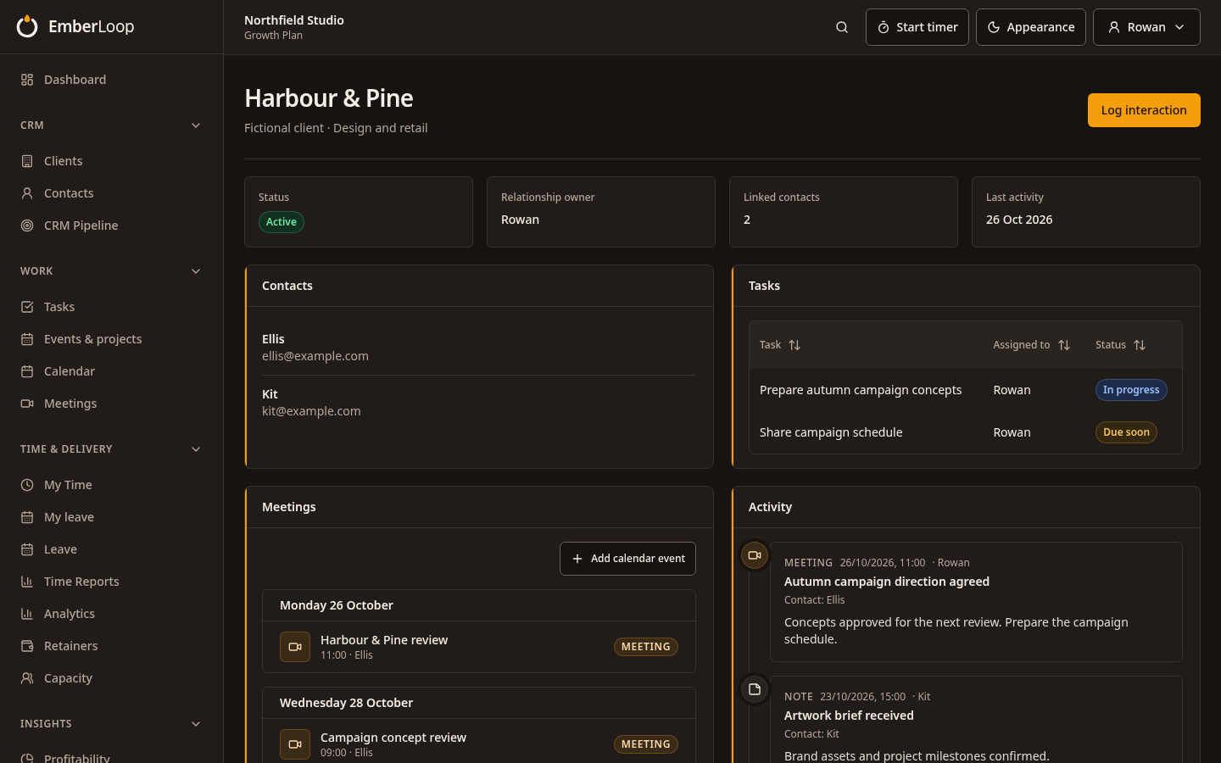
Task: Start the timer from the top bar
Action: point(917,27)
